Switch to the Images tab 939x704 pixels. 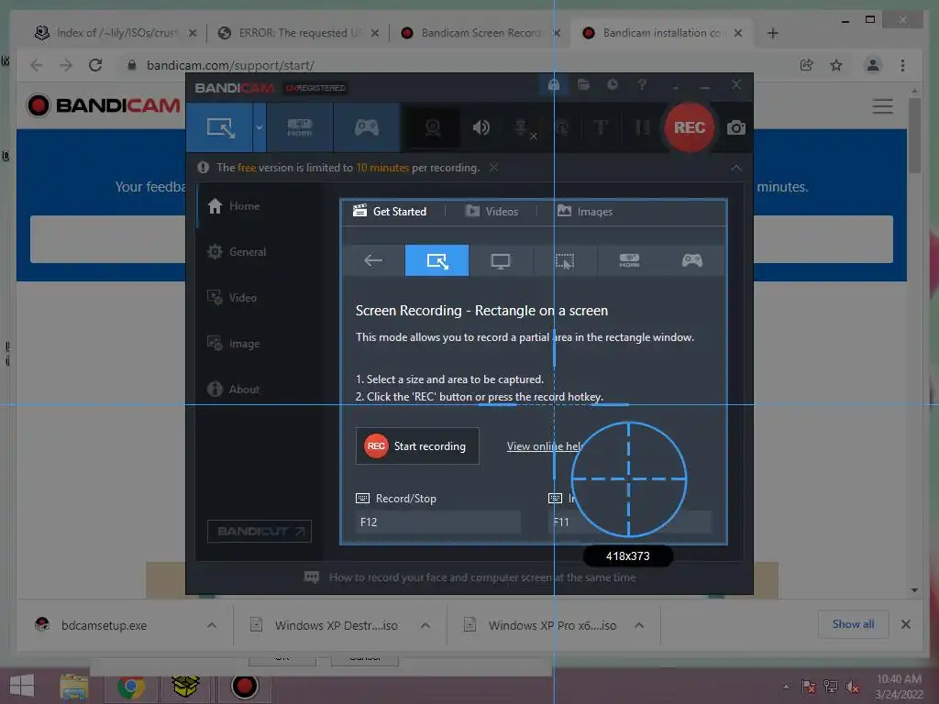[x=585, y=212]
